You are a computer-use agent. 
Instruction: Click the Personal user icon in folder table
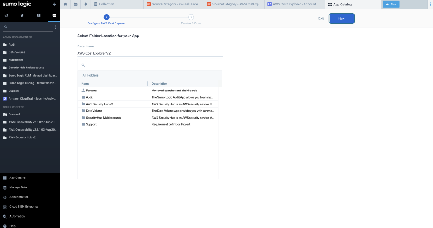click(83, 90)
